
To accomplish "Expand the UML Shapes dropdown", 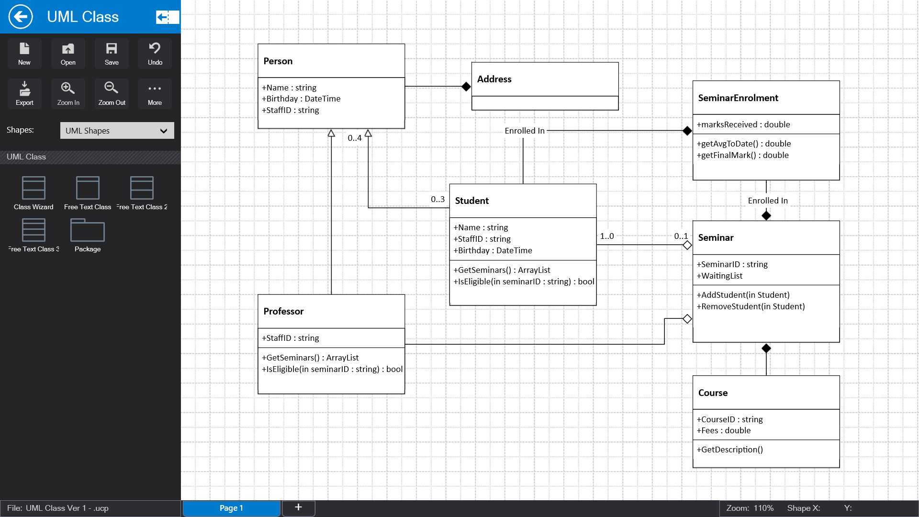I will click(x=117, y=131).
